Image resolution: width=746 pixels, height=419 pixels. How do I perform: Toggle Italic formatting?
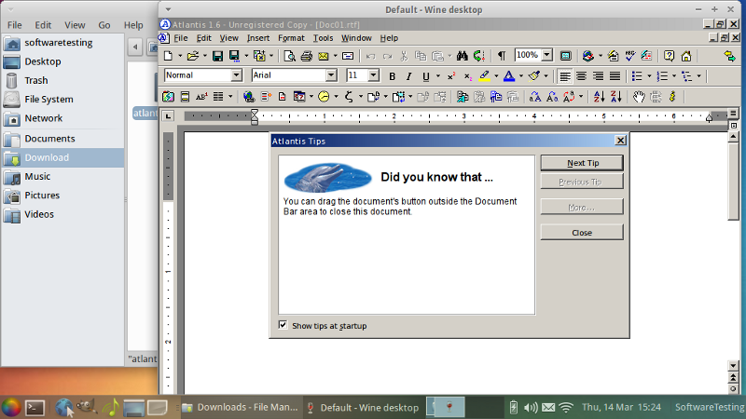408,76
